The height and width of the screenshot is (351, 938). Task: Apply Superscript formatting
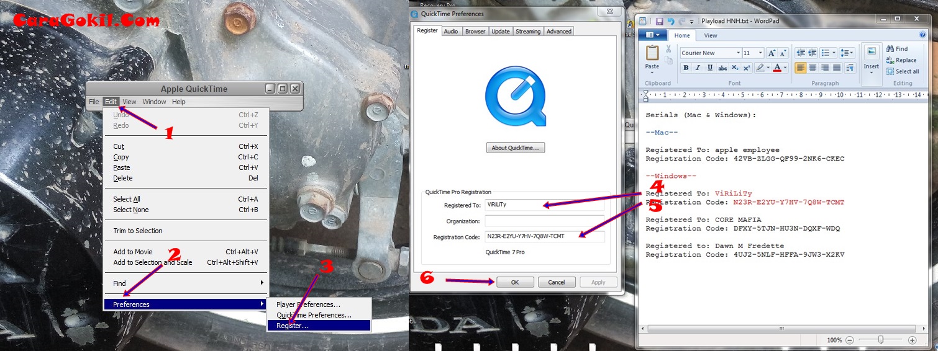(x=747, y=68)
